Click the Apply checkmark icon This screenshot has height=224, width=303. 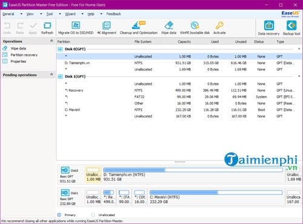33,25
